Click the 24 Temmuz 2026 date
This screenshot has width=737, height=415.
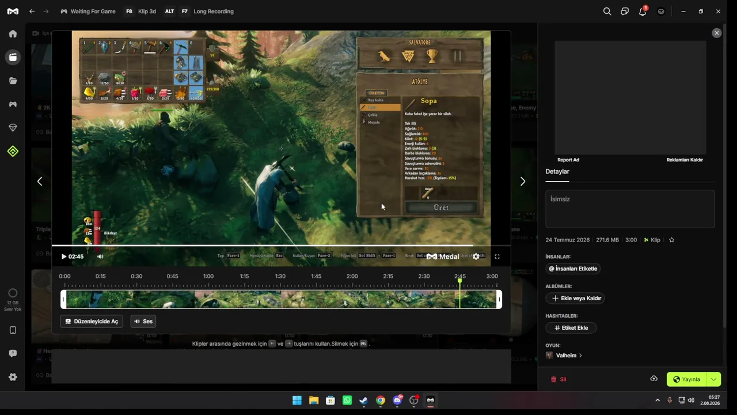(568, 240)
